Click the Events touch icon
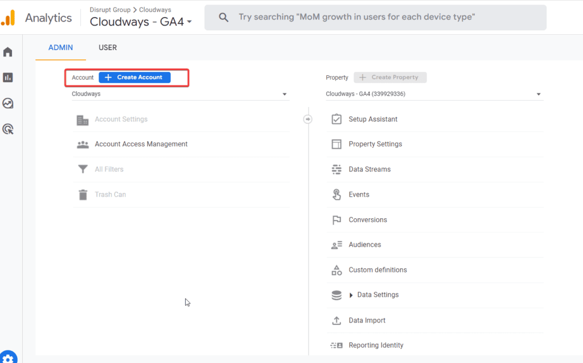This screenshot has height=363, width=583. [x=336, y=194]
